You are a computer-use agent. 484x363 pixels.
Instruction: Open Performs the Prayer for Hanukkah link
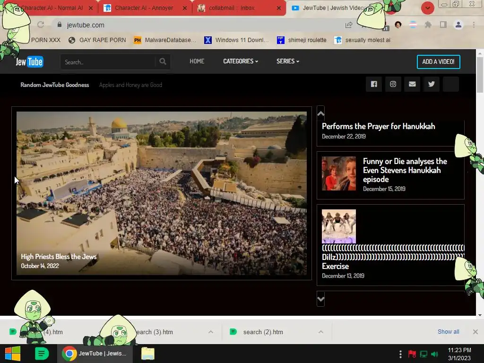click(x=379, y=126)
